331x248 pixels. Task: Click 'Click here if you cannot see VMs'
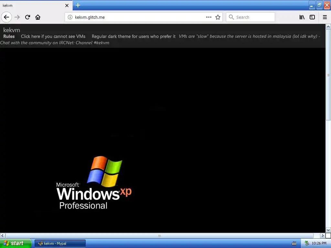click(53, 36)
